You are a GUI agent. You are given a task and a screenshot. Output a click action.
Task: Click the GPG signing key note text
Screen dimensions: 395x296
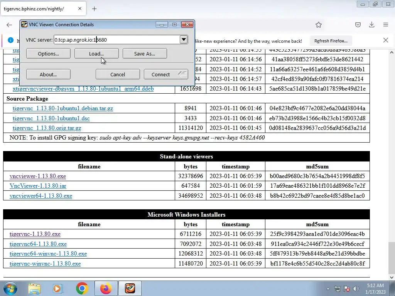coord(137,138)
